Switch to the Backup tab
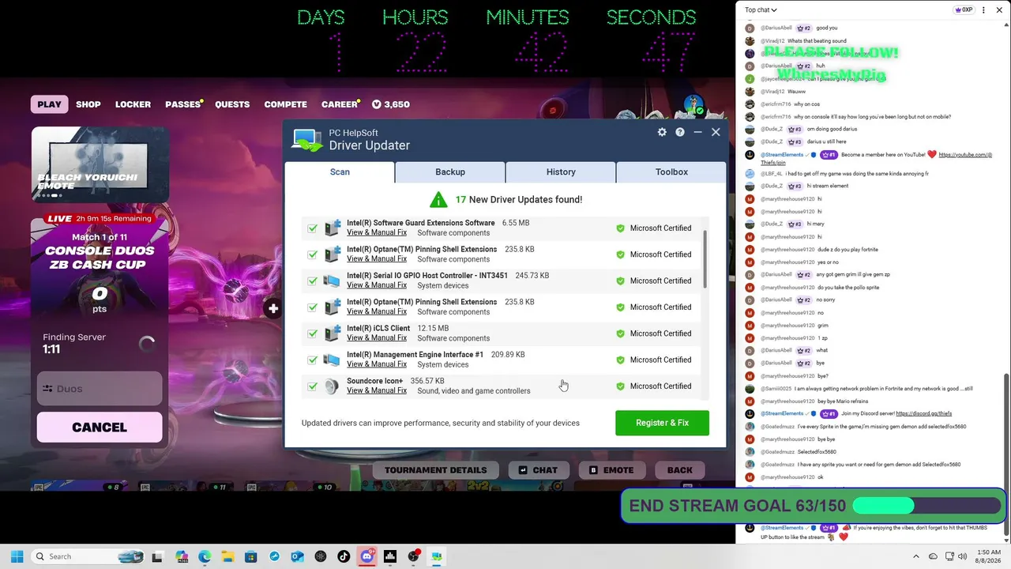Screen dimensions: 1011x569 (450, 171)
